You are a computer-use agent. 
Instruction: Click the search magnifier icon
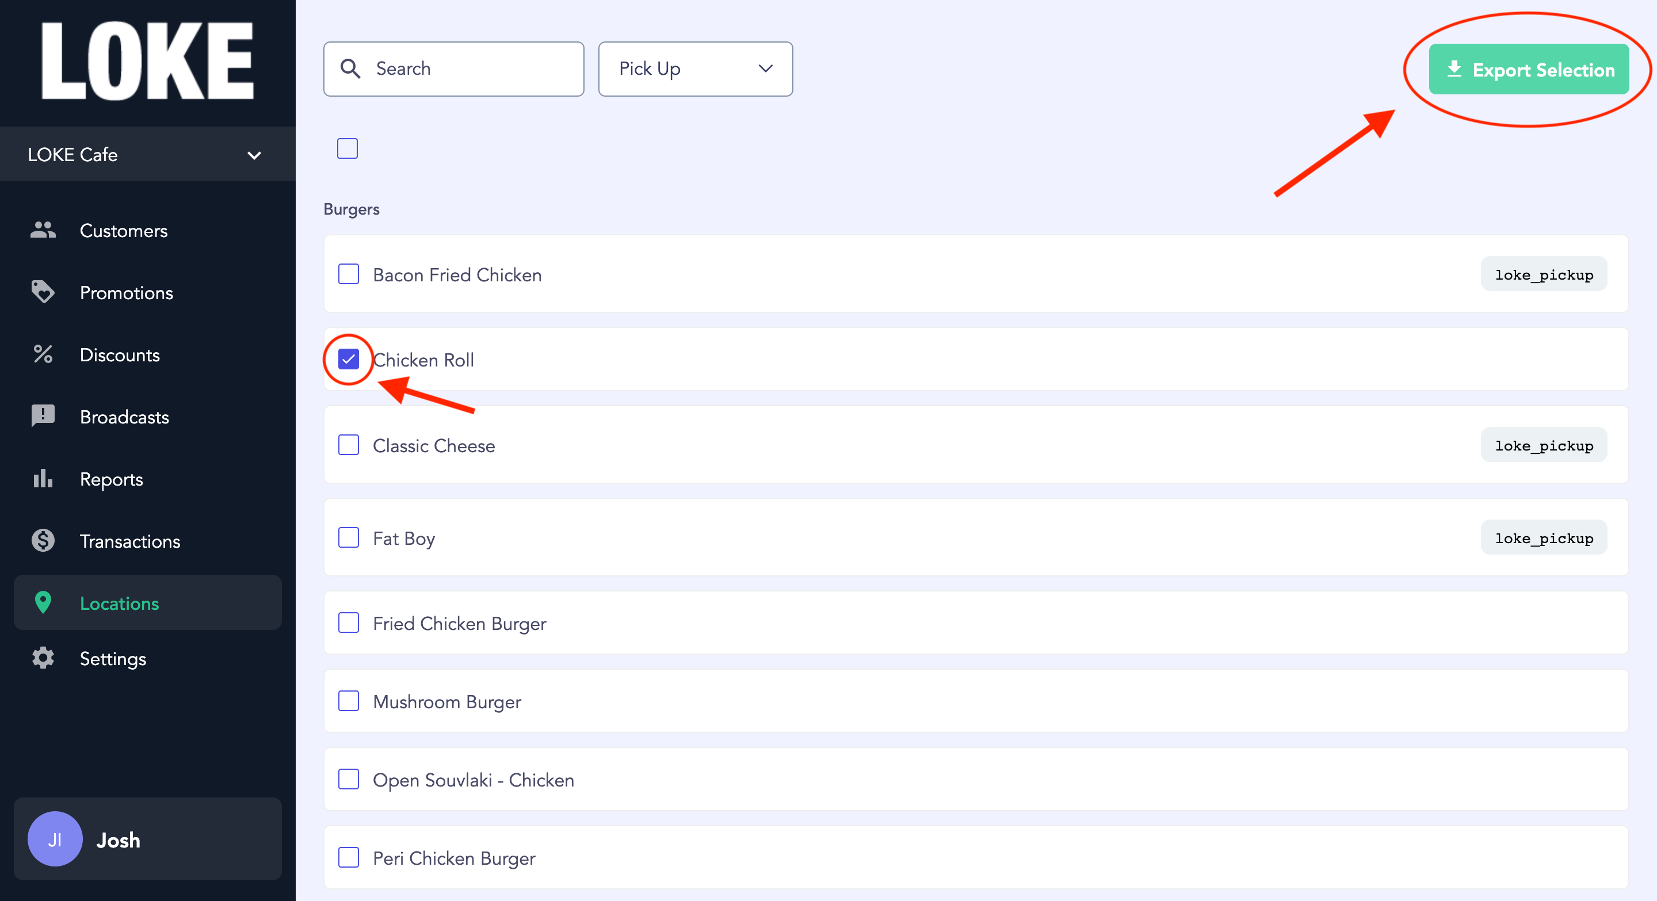pos(350,69)
